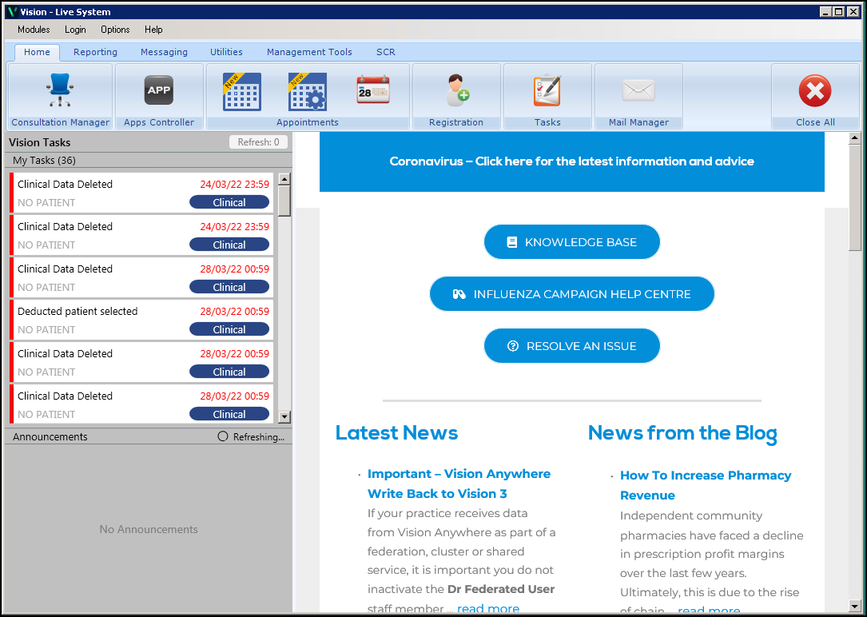Open Consultation Manager chair icon
The width and height of the screenshot is (867, 617).
(x=60, y=90)
